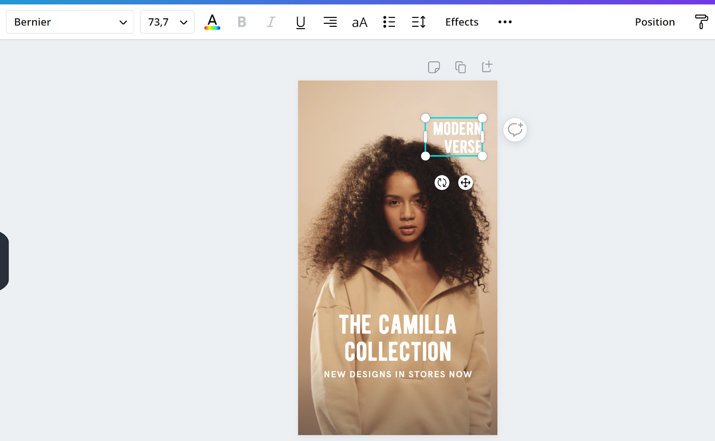Add notes to the page

434,67
